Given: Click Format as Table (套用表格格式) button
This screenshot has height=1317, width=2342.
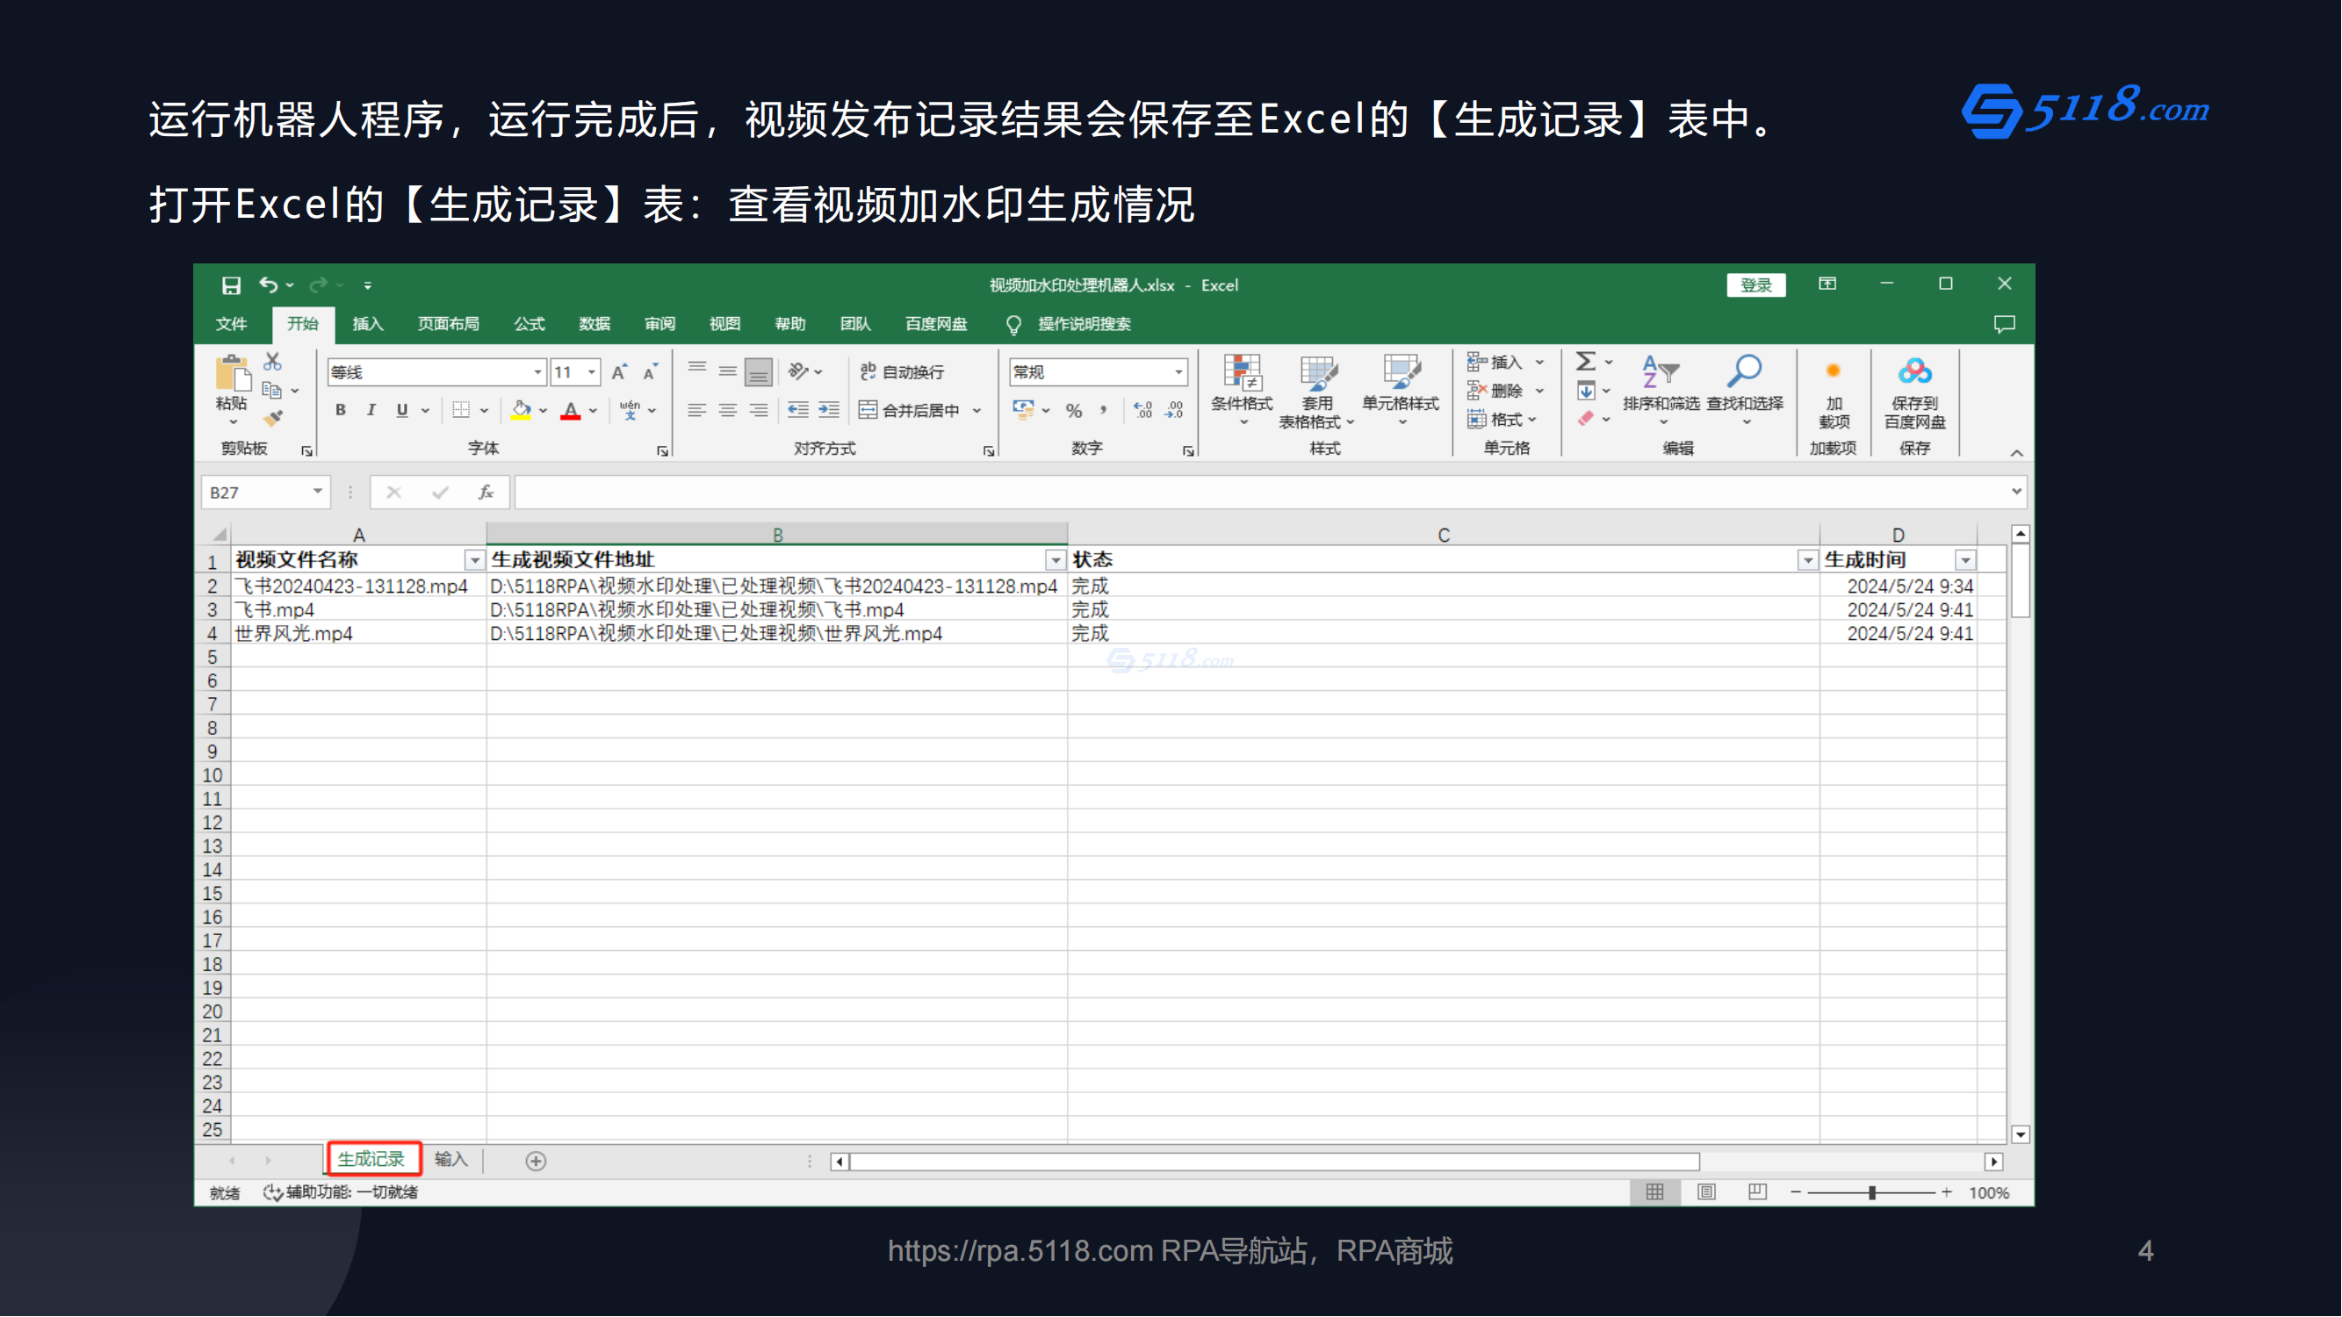Looking at the screenshot, I should tap(1317, 391).
